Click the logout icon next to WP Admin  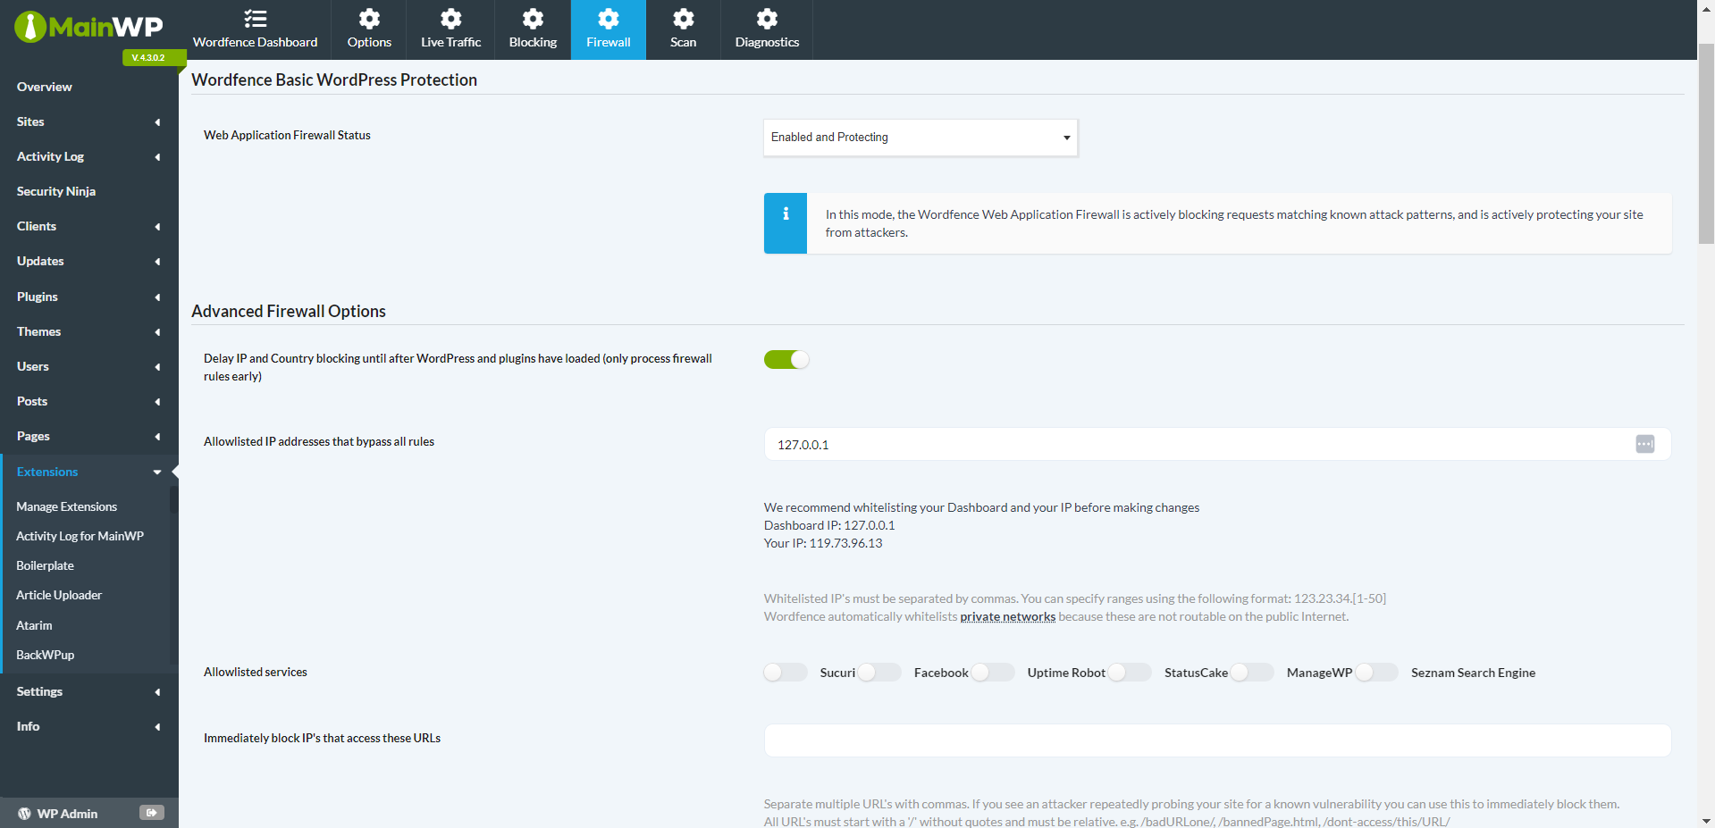click(x=152, y=813)
